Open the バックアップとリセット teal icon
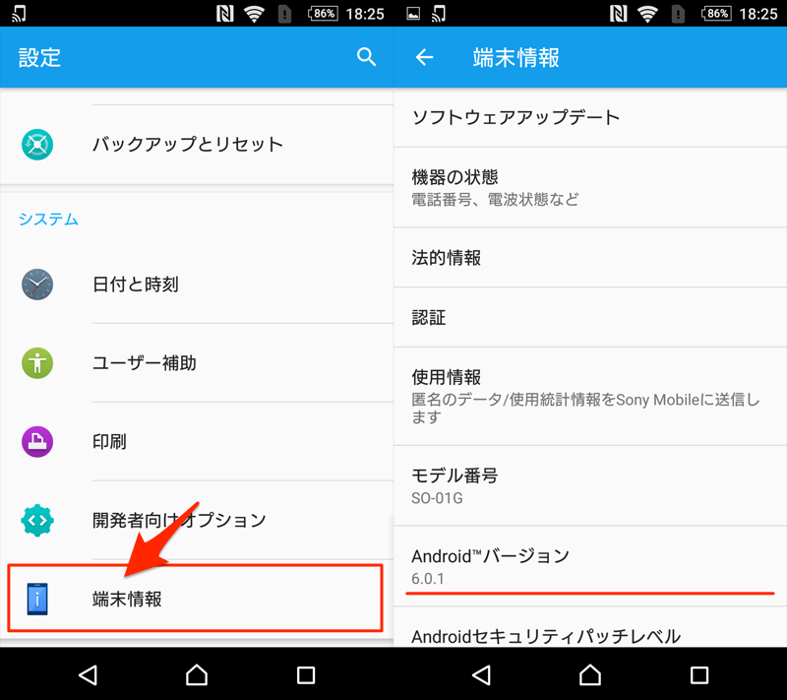The image size is (787, 700). (x=37, y=145)
